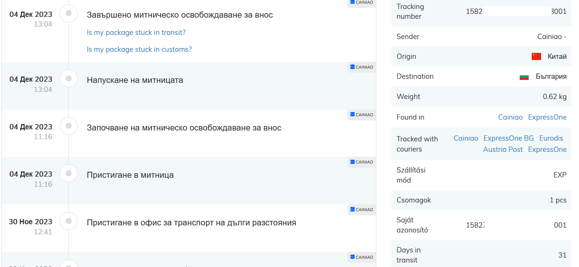Screen dimensions: 579x267
Task: Open the Austria Post courier link
Action: tap(503, 150)
